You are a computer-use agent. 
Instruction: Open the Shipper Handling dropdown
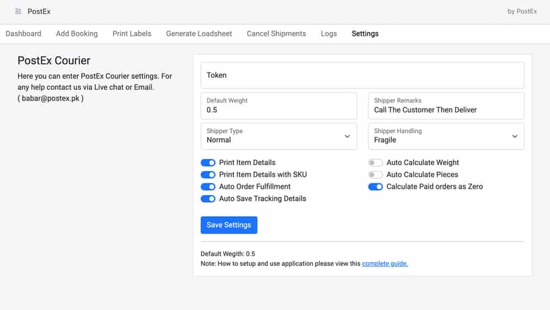[446, 136]
